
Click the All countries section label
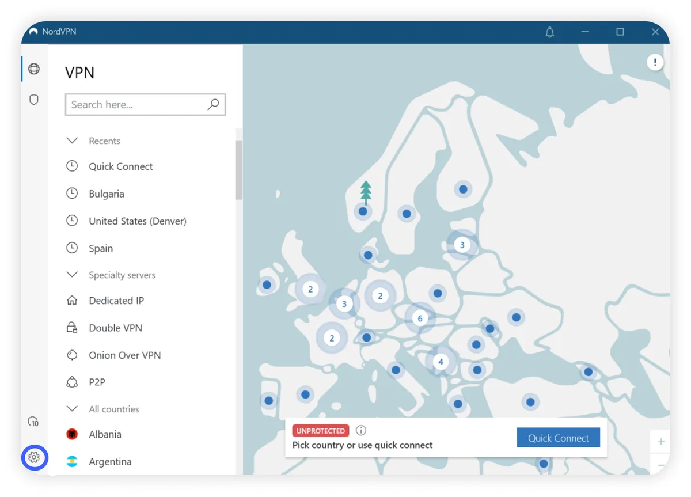tap(114, 409)
